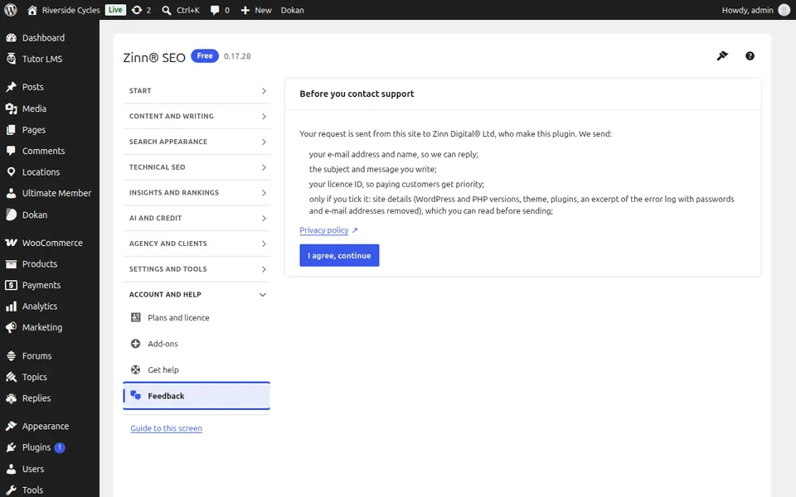
Task: Expand the Settings and Tools section
Action: click(197, 268)
